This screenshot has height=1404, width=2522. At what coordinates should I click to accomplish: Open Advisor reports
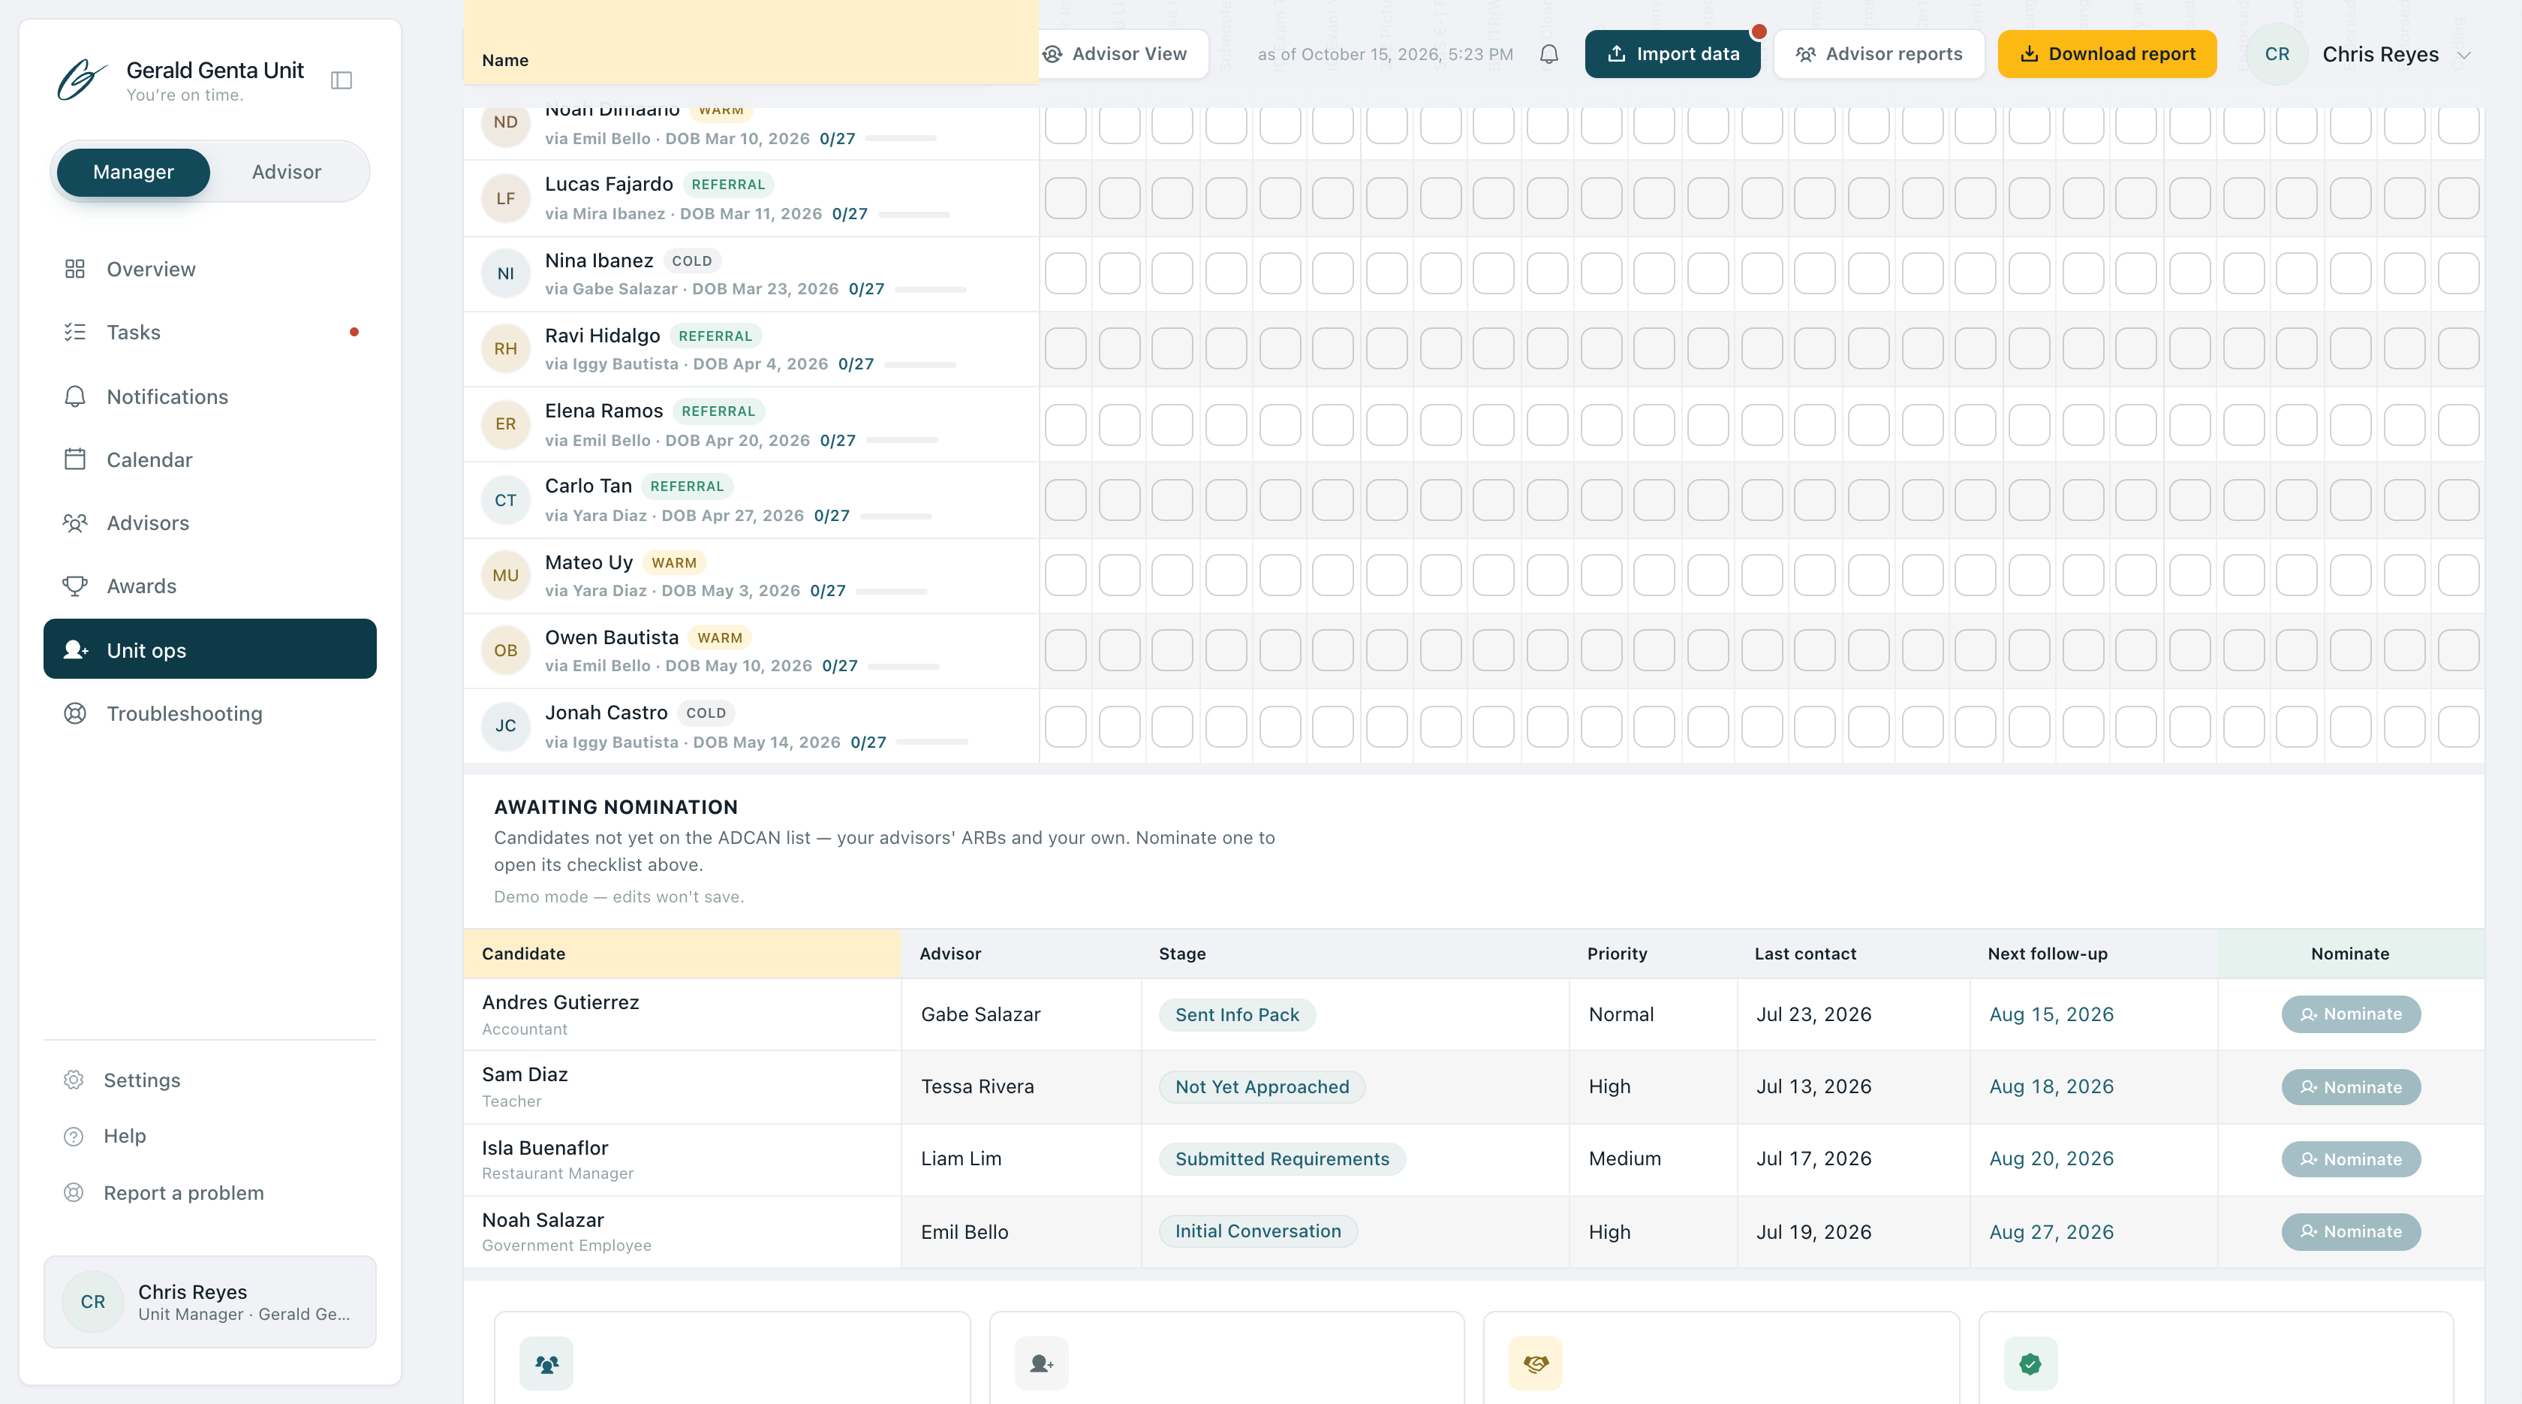pyautogui.click(x=1879, y=54)
